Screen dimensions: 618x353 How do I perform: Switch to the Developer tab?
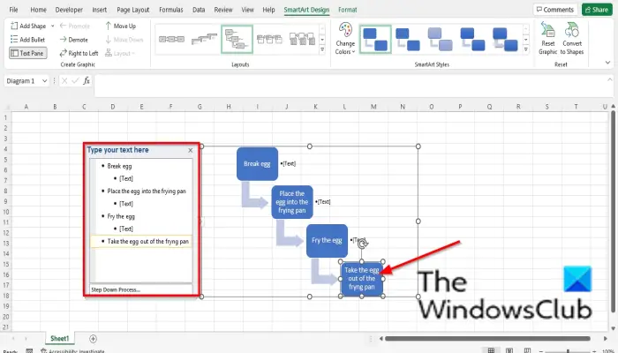tap(69, 10)
